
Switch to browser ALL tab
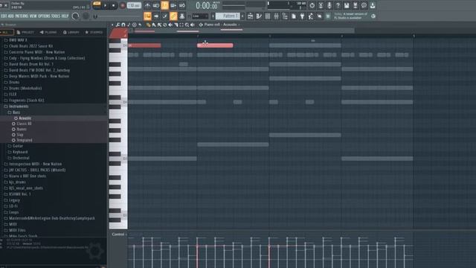[6, 32]
